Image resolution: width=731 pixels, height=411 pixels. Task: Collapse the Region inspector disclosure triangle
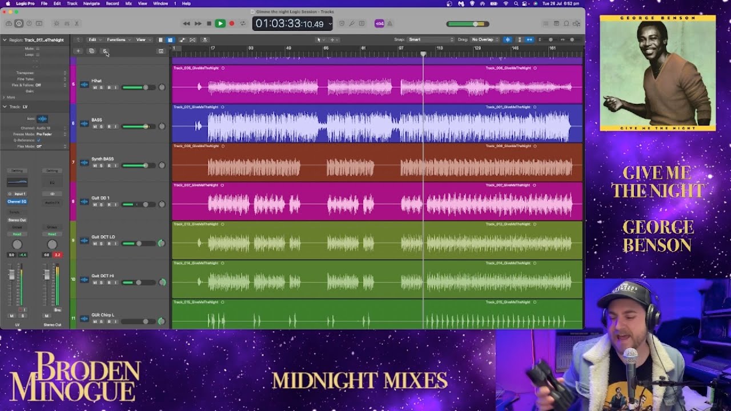[x=5, y=40]
